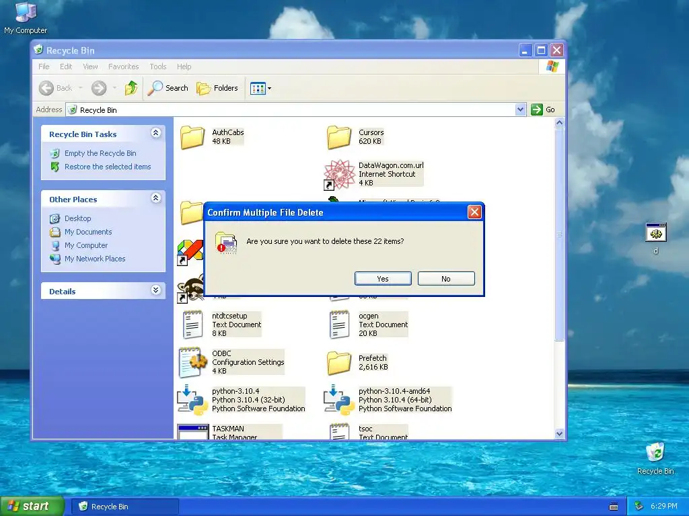The height and width of the screenshot is (516, 689).
Task: Open the File menu
Action: [x=44, y=67]
